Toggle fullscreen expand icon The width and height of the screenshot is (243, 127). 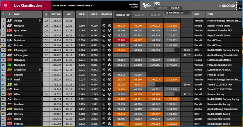(x=239, y=3)
